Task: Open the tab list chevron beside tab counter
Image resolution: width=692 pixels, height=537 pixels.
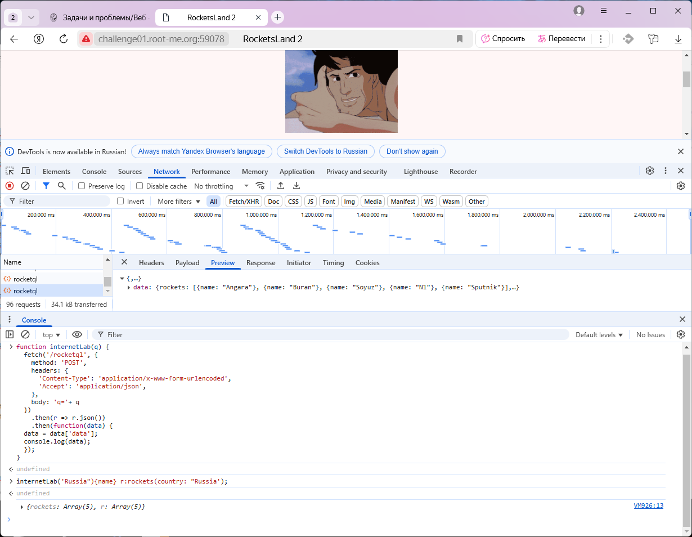Action: 32,17
